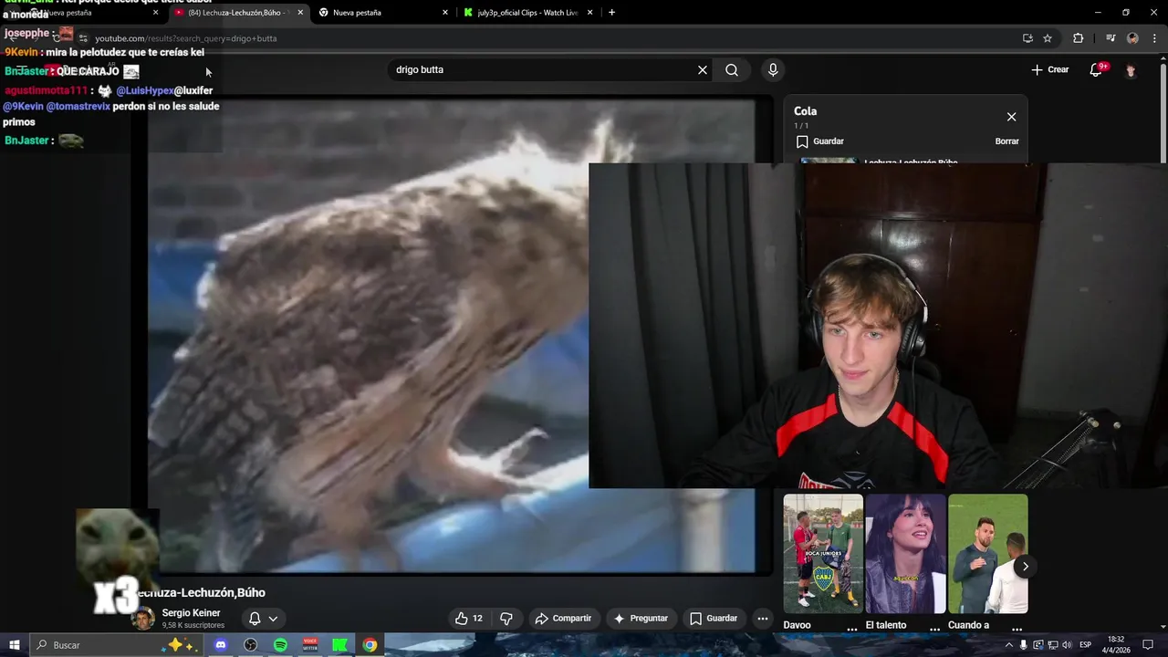Image resolution: width=1168 pixels, height=657 pixels.
Task: Switch to the july3p_oficial Clips tab
Action: 527,13
